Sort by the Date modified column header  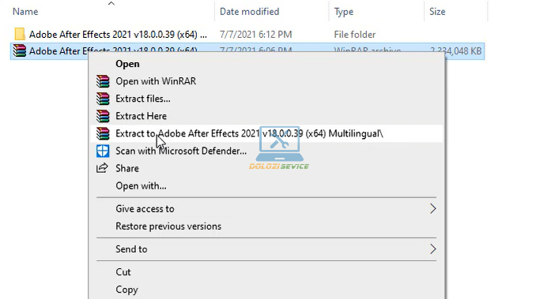click(x=250, y=12)
